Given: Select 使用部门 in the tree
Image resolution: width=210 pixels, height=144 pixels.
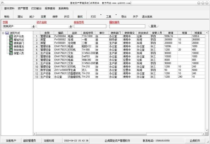Looking at the screenshot, I should [19, 43].
